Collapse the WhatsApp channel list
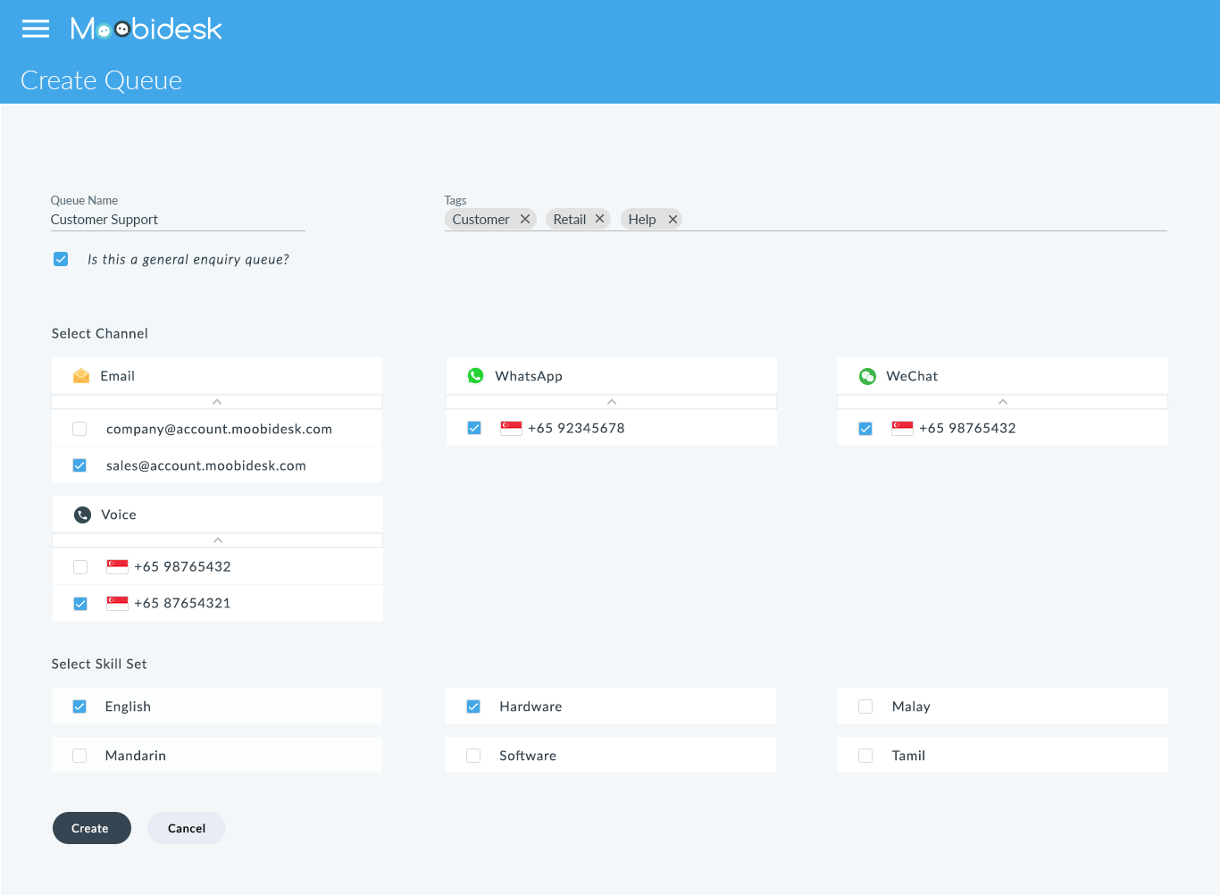1220x895 pixels. [x=612, y=402]
